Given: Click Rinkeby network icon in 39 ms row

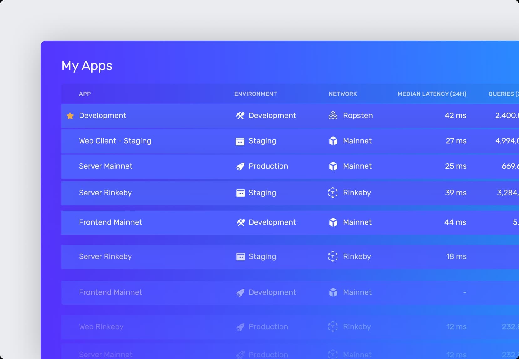Looking at the screenshot, I should point(333,193).
